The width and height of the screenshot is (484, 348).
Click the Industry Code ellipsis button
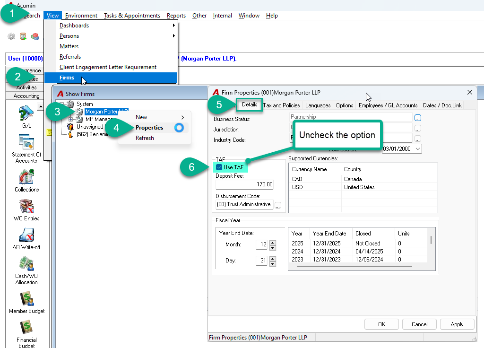point(418,139)
